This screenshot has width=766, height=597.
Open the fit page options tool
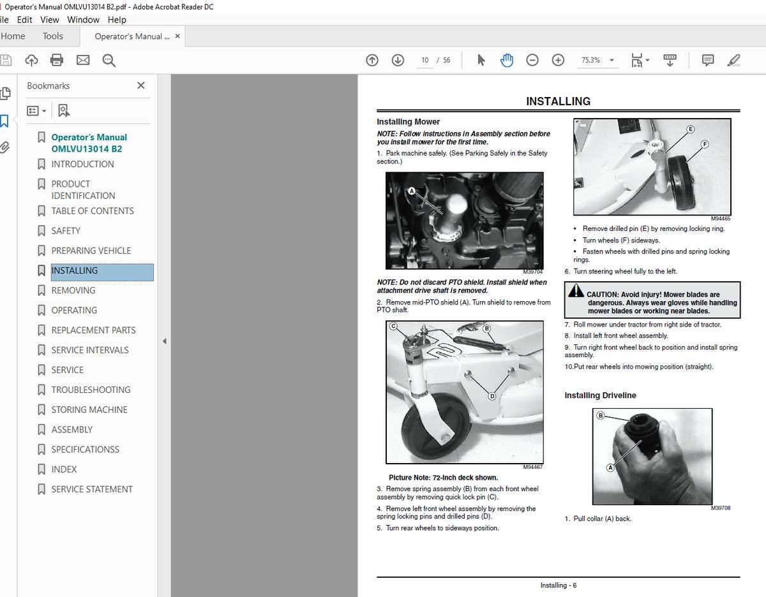(639, 60)
